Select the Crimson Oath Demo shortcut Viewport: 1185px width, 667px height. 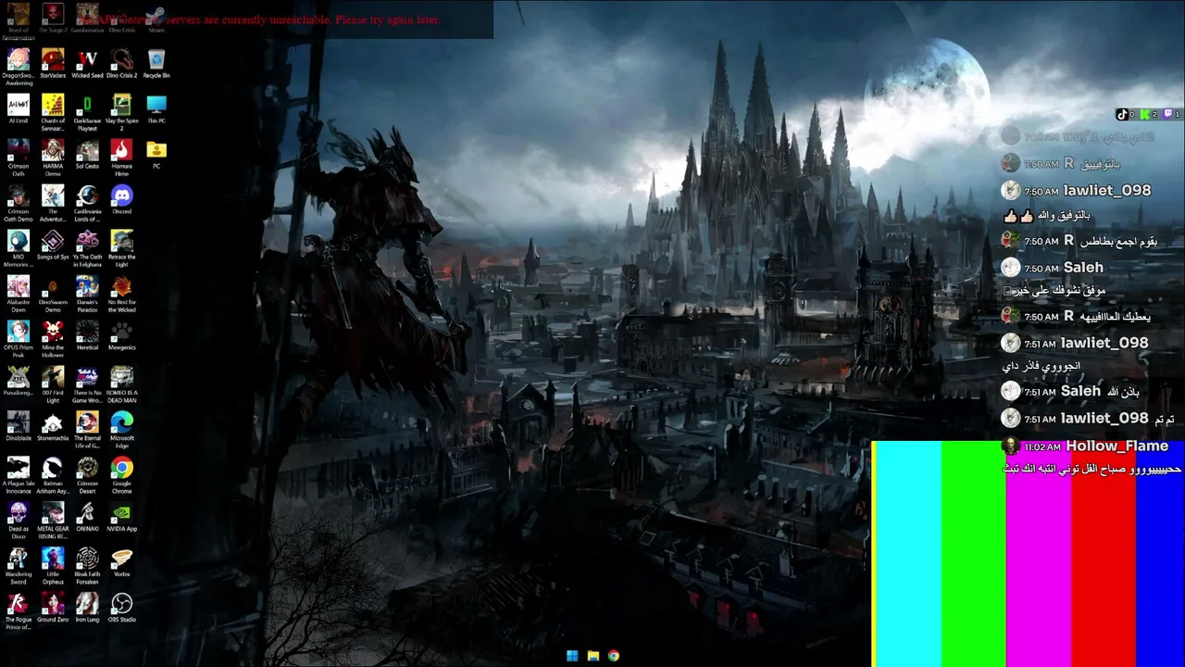(19, 202)
